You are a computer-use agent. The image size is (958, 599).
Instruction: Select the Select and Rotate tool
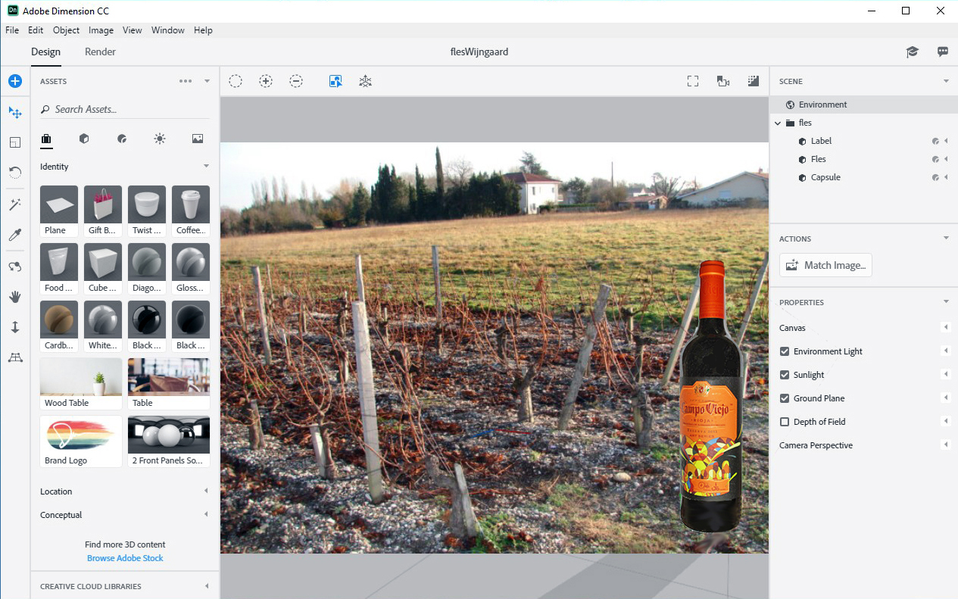(15, 173)
